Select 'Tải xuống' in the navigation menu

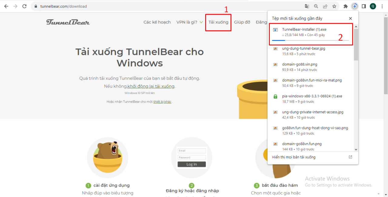(218, 22)
